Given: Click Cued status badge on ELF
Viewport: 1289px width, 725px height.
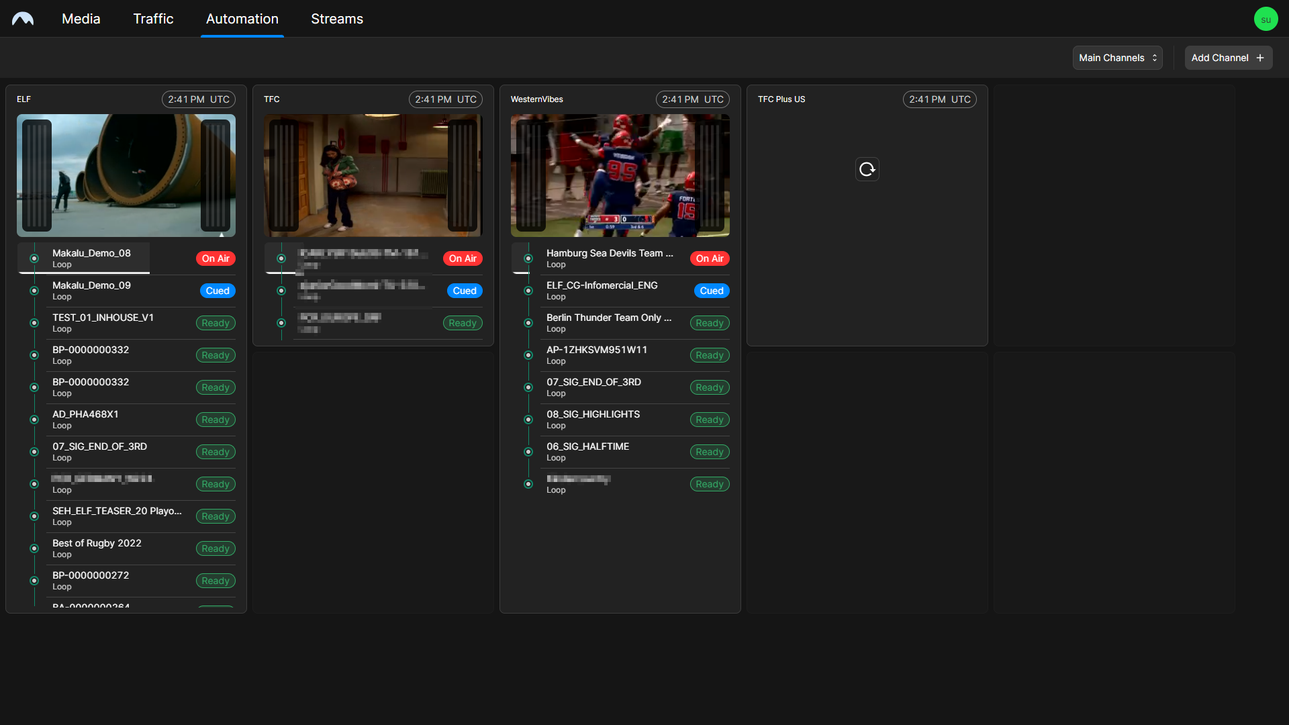Looking at the screenshot, I should tap(217, 291).
